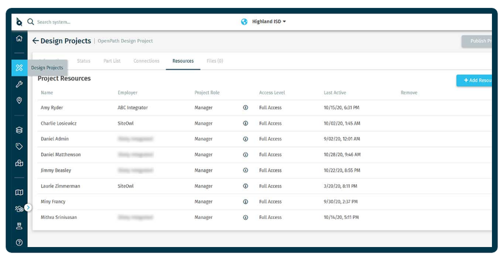Sort by the Project Role column header

click(x=207, y=93)
